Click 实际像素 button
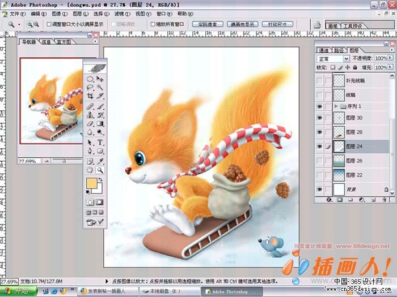Screen dimensions: 397x297 (208, 24)
